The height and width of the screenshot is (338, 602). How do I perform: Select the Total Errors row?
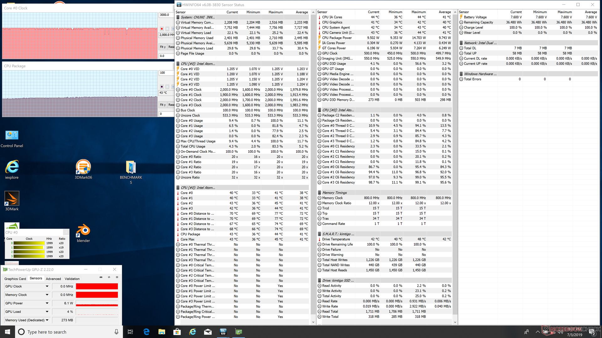[x=528, y=79]
